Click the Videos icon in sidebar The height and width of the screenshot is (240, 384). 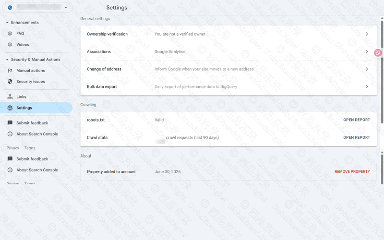click(x=10, y=45)
